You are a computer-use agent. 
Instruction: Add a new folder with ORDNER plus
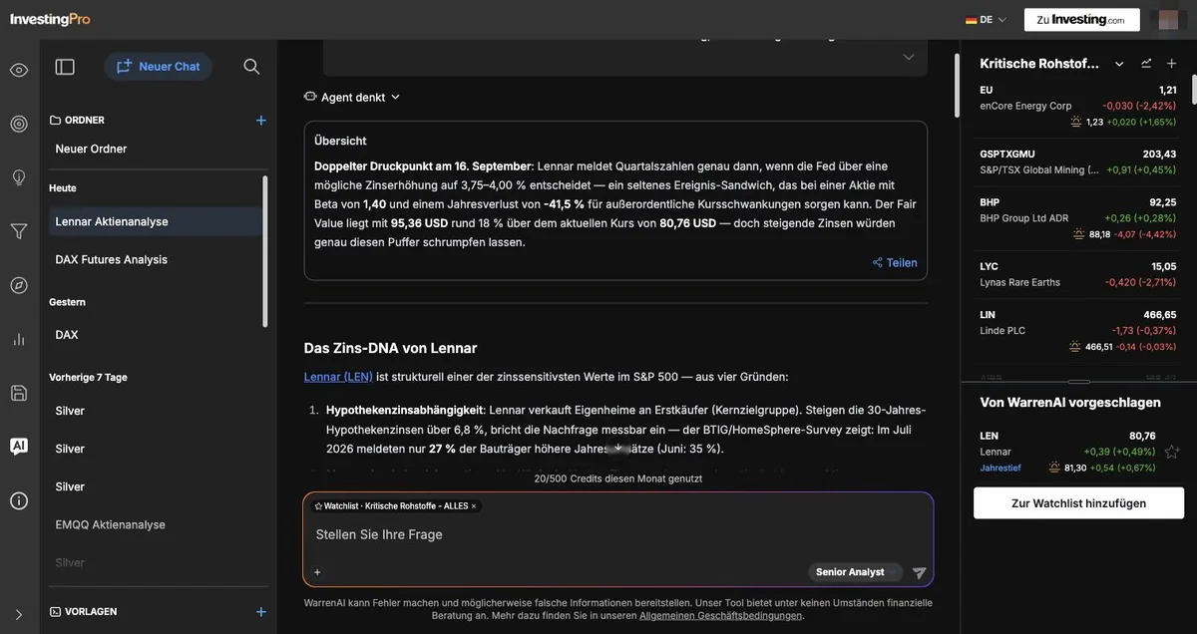coord(261,121)
